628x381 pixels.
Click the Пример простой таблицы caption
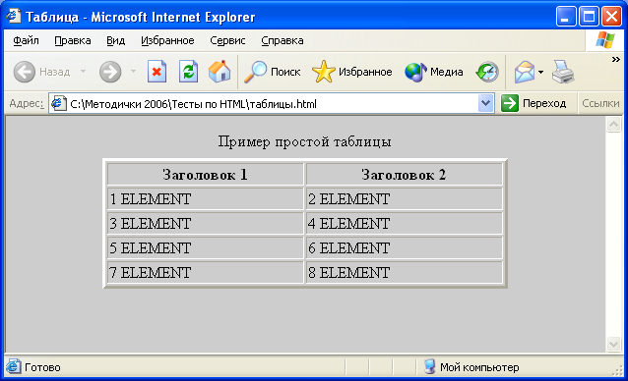304,141
